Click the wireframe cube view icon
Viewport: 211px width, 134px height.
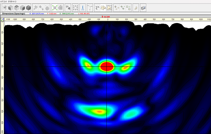[5, 8]
